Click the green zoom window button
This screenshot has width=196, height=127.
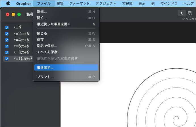pos(19,14)
